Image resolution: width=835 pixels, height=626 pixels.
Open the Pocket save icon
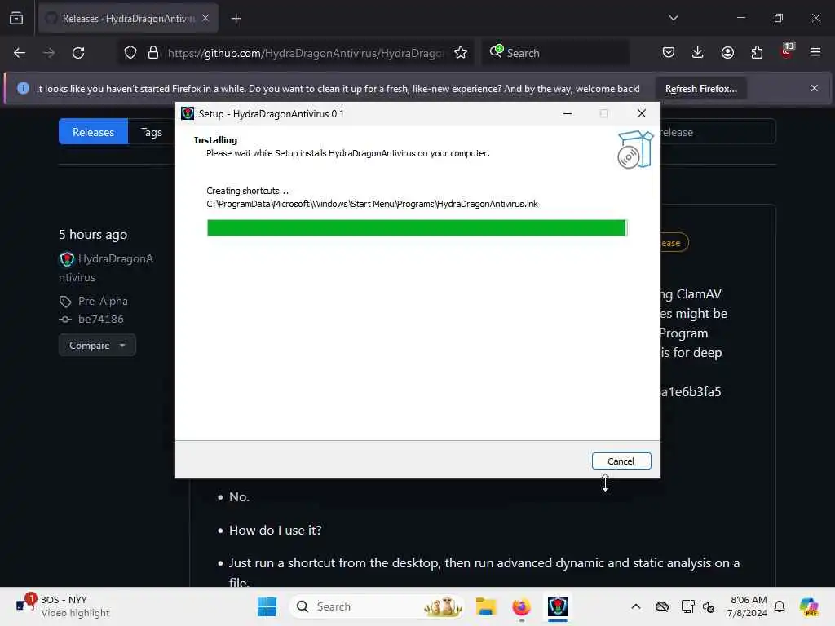coord(669,53)
